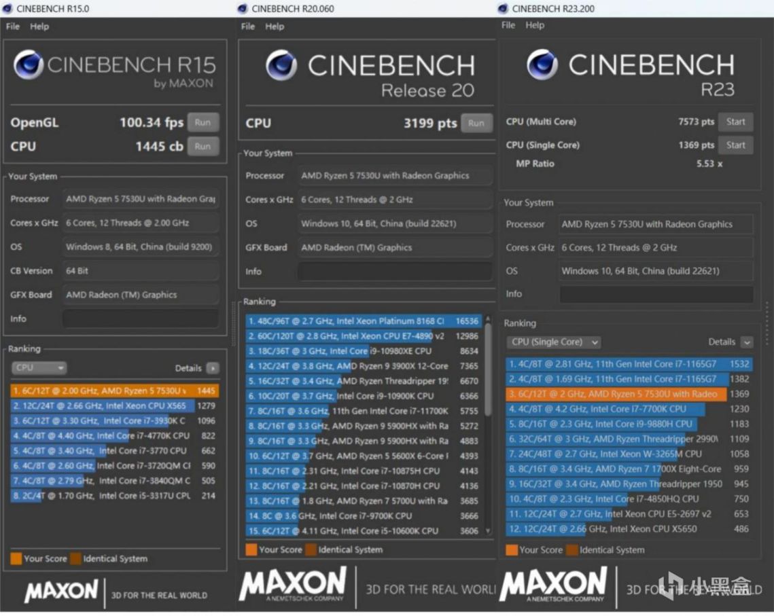
Task: Select the i7-1165G7 row scoring 1532 in R23
Action: pos(629,364)
